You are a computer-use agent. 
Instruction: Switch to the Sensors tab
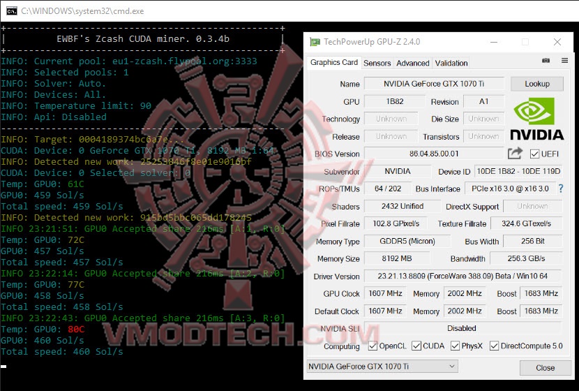click(377, 64)
